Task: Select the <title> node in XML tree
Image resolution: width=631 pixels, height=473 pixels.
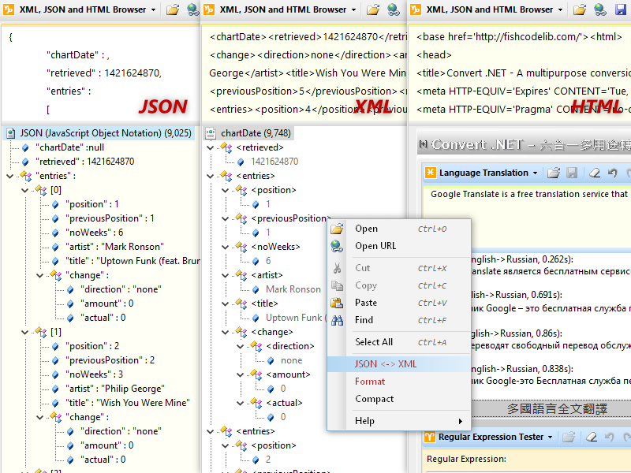Action: 264,304
